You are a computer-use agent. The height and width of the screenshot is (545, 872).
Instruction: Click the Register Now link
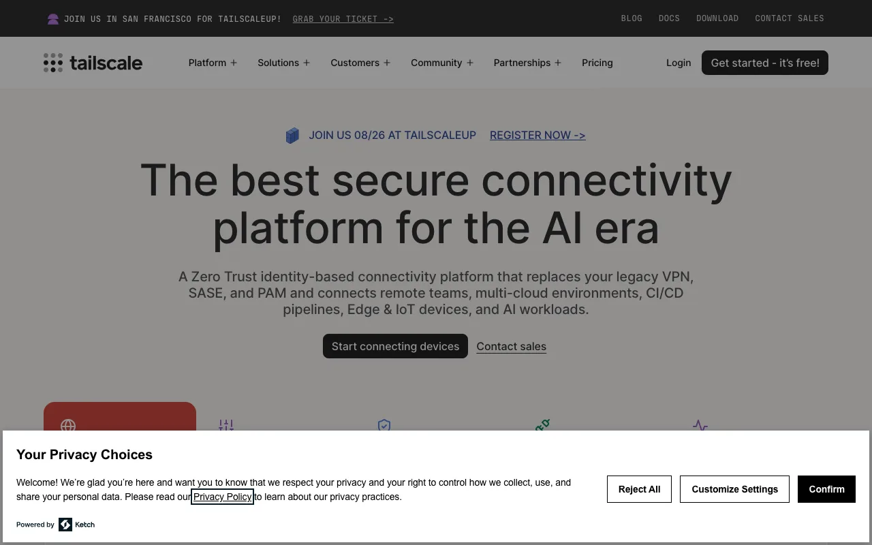(x=538, y=135)
